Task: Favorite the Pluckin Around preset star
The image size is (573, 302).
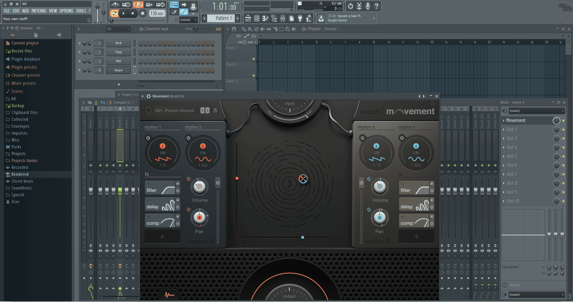Action: (149, 110)
